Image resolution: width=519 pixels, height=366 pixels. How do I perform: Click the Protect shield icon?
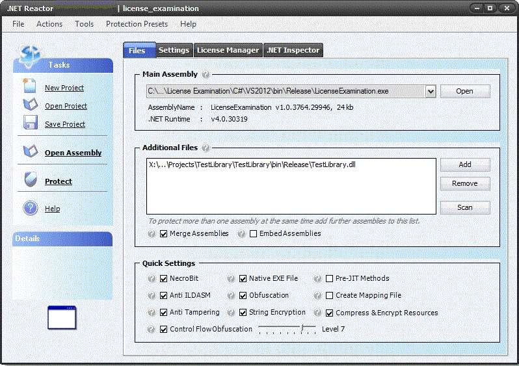coord(30,179)
